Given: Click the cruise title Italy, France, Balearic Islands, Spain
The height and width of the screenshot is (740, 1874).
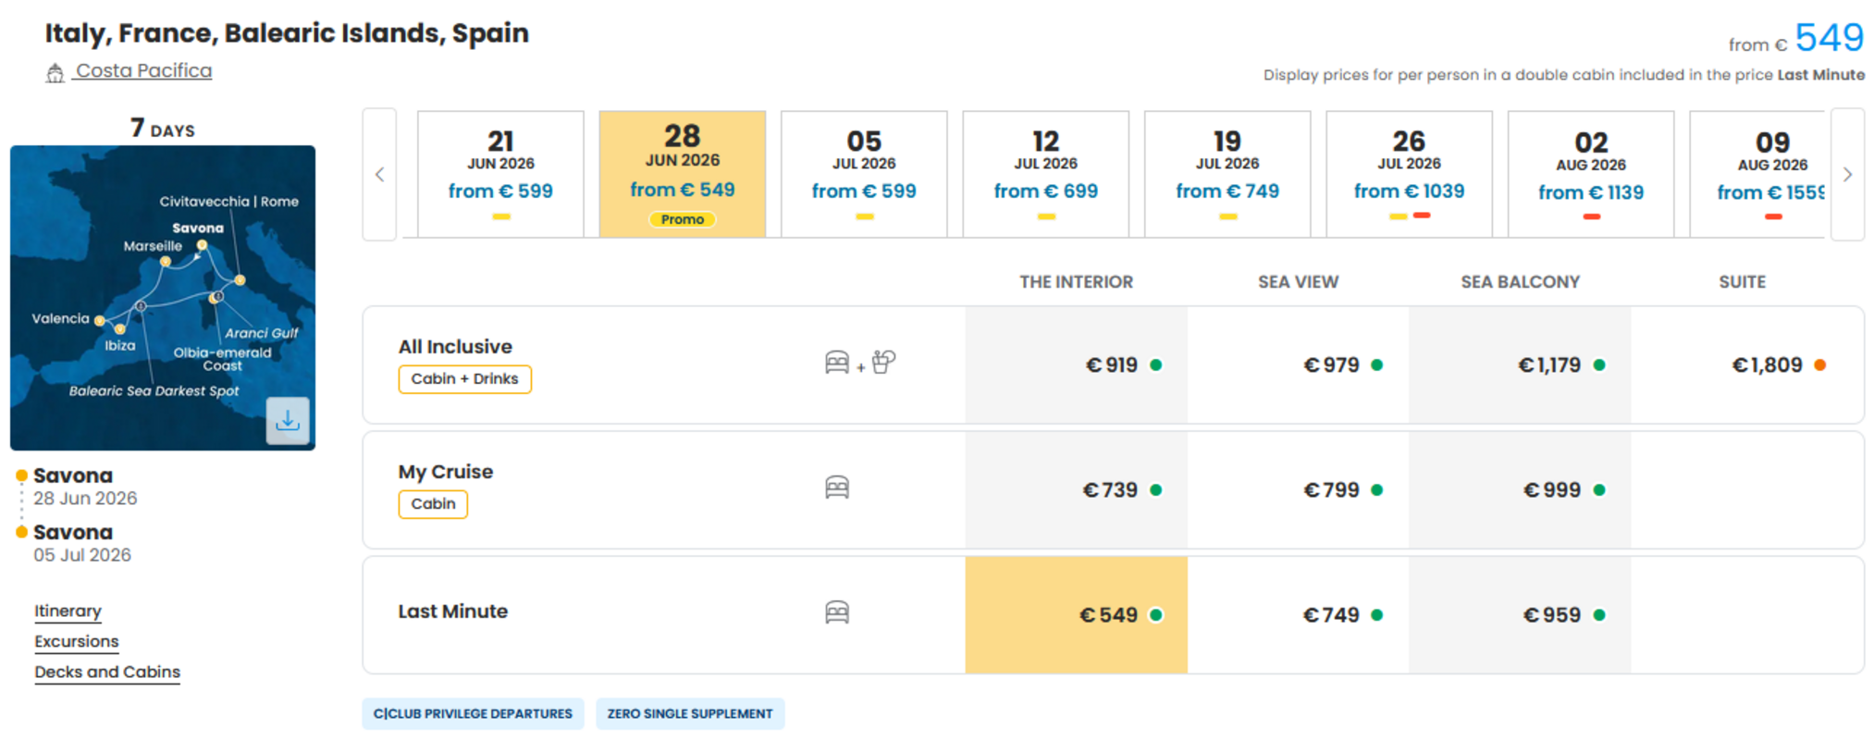Looking at the screenshot, I should 287,33.
